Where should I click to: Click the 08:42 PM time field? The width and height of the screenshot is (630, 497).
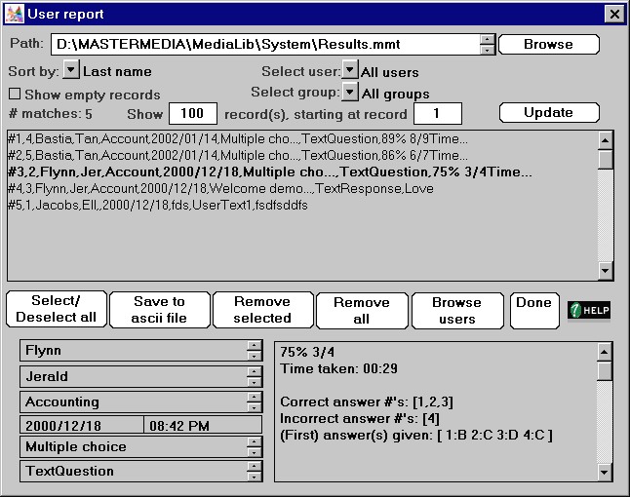(x=203, y=425)
